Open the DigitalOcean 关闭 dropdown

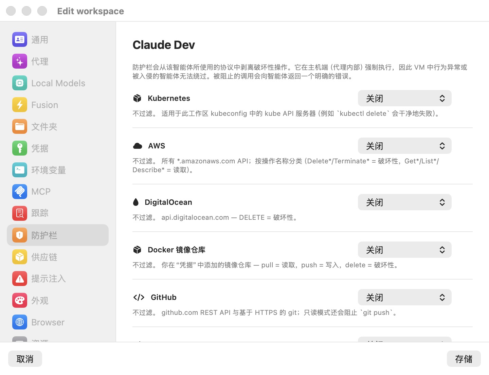405,202
